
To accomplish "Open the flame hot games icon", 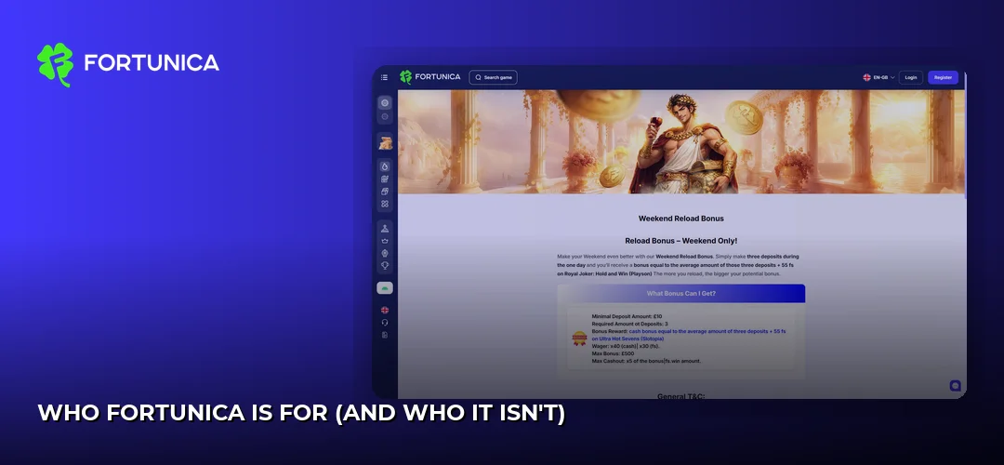I will coord(385,166).
